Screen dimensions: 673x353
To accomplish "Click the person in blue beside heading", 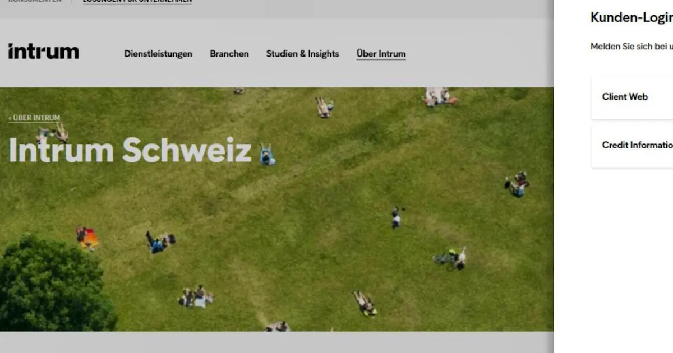I will (x=267, y=155).
